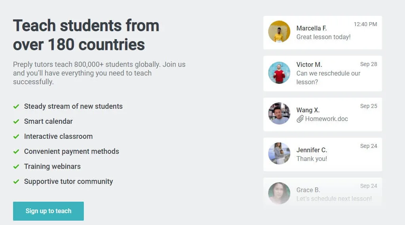This screenshot has height=225, width=405.
Task: Click the checkmark next to Smart calendar
Action: click(x=16, y=121)
